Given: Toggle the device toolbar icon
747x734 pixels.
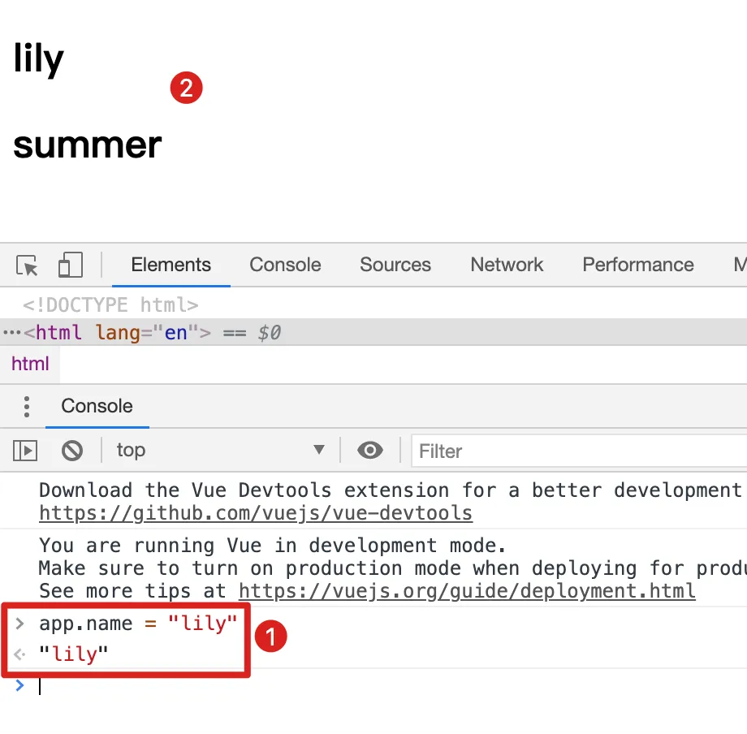Looking at the screenshot, I should coord(71,265).
